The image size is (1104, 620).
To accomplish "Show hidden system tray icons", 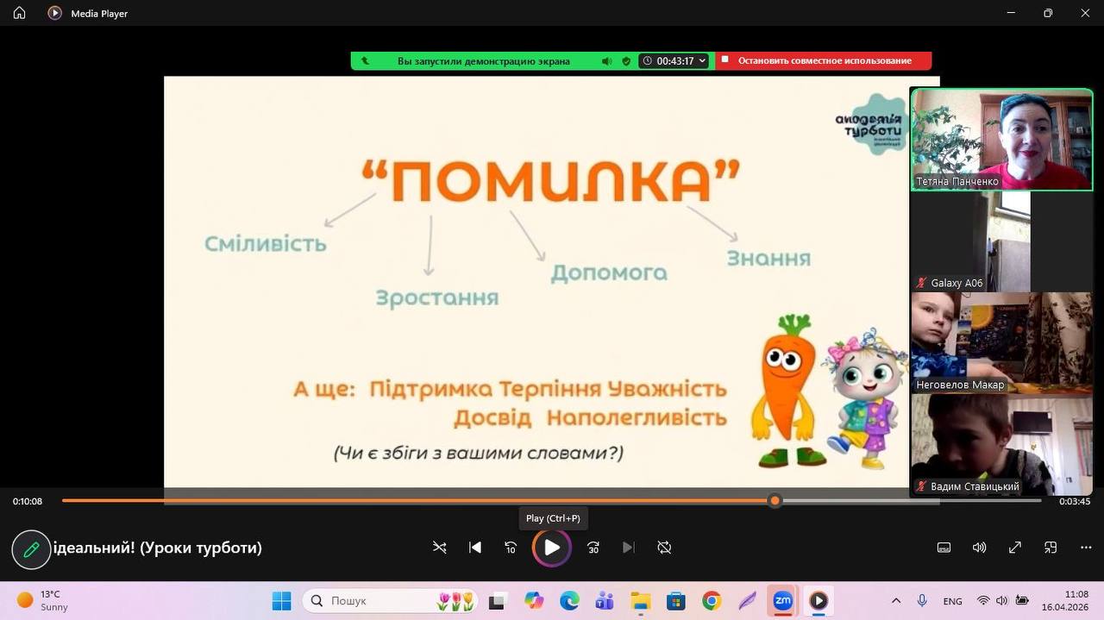I will click(896, 601).
